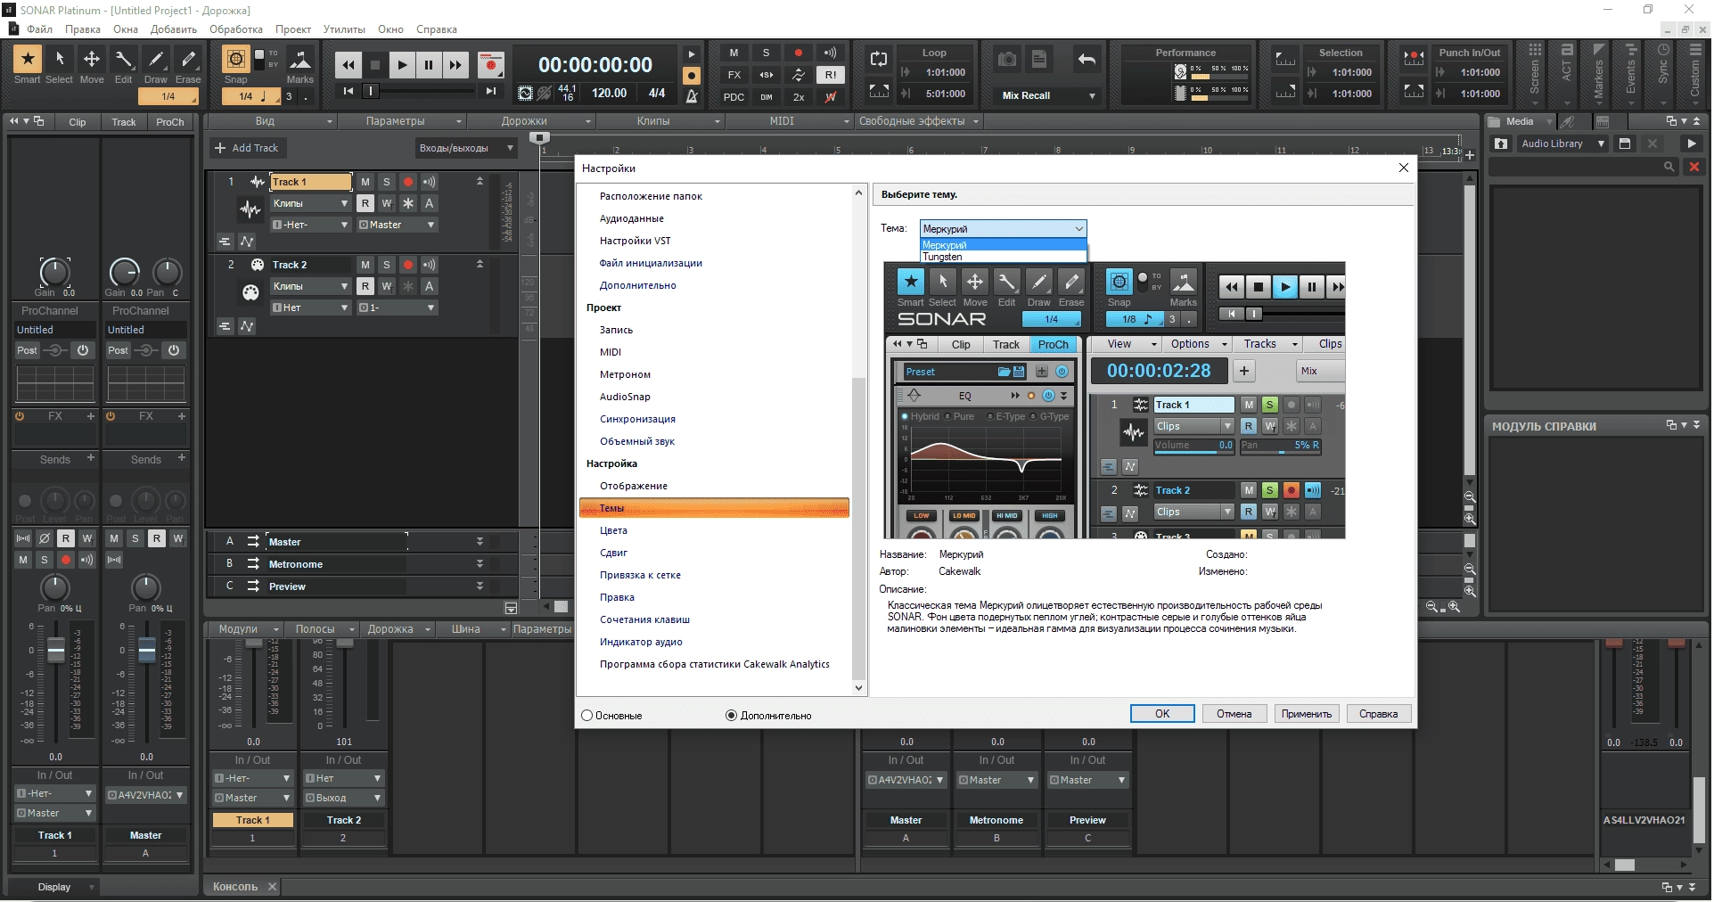Start playback with the Play button
1714x902 pixels.
[x=402, y=64]
